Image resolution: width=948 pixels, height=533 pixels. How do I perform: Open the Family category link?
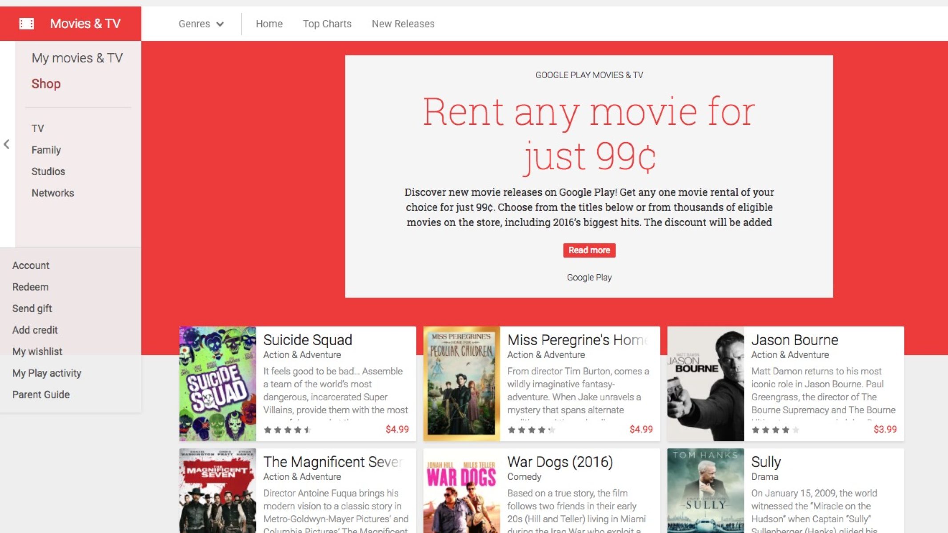point(46,150)
